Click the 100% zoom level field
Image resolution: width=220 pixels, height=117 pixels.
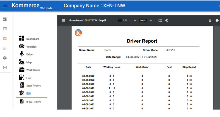coord(143,20)
